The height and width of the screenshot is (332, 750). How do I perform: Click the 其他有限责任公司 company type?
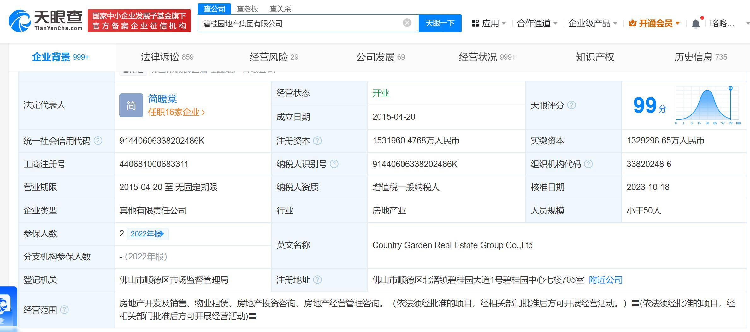(153, 211)
